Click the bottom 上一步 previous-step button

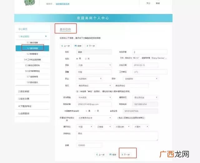pos(101,155)
